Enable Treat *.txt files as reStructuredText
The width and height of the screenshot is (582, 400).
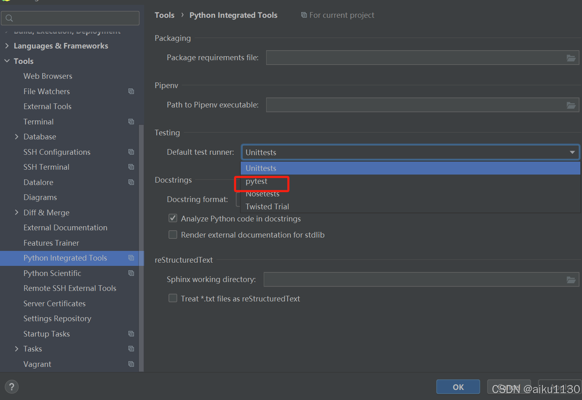click(x=173, y=298)
